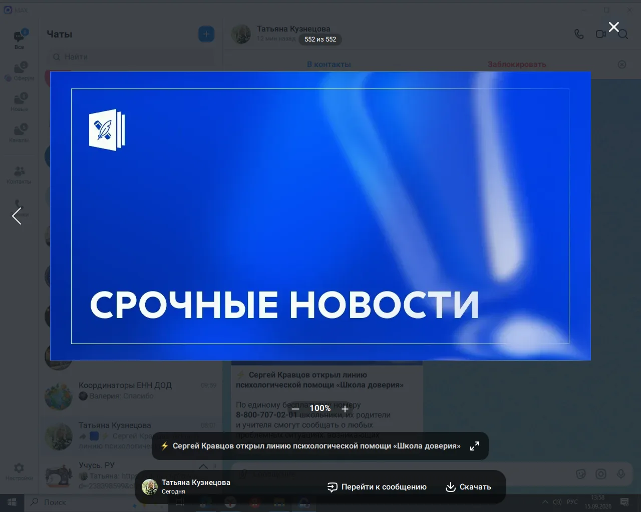The width and height of the screenshot is (641, 512).
Task: Click the '552 из 552' image counter
Action: coord(320,39)
